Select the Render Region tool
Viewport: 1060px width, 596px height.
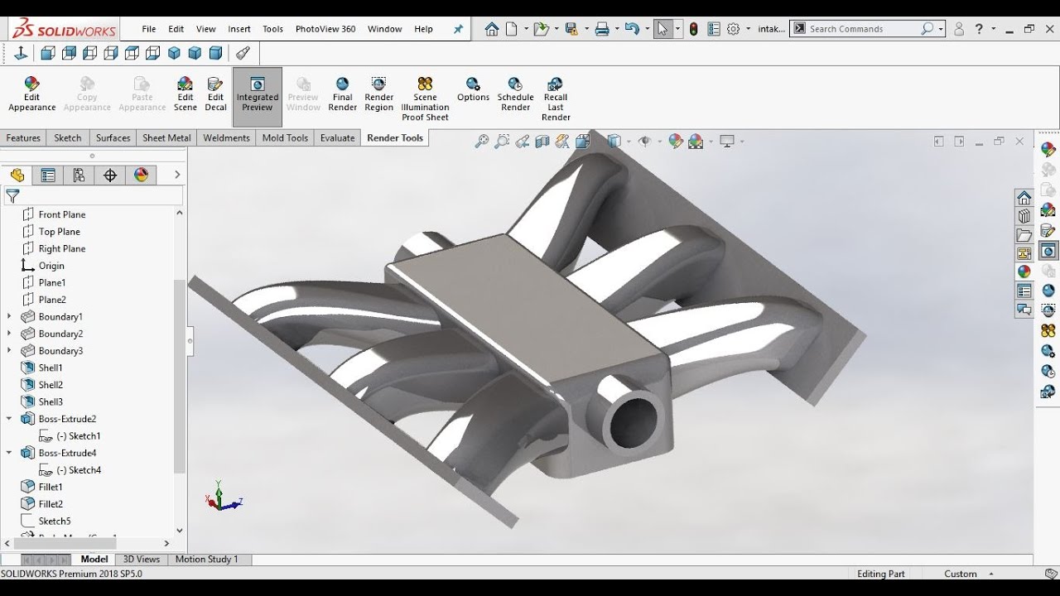378,94
